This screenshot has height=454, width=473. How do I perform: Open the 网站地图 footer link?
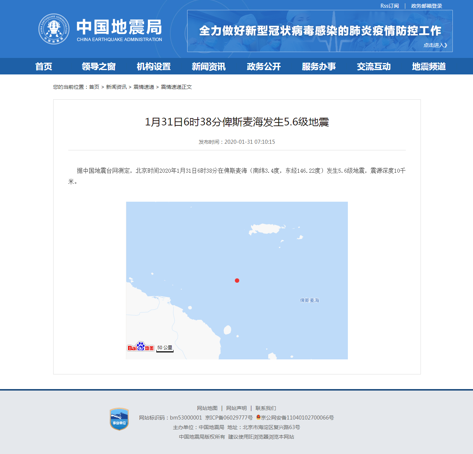[207, 408]
